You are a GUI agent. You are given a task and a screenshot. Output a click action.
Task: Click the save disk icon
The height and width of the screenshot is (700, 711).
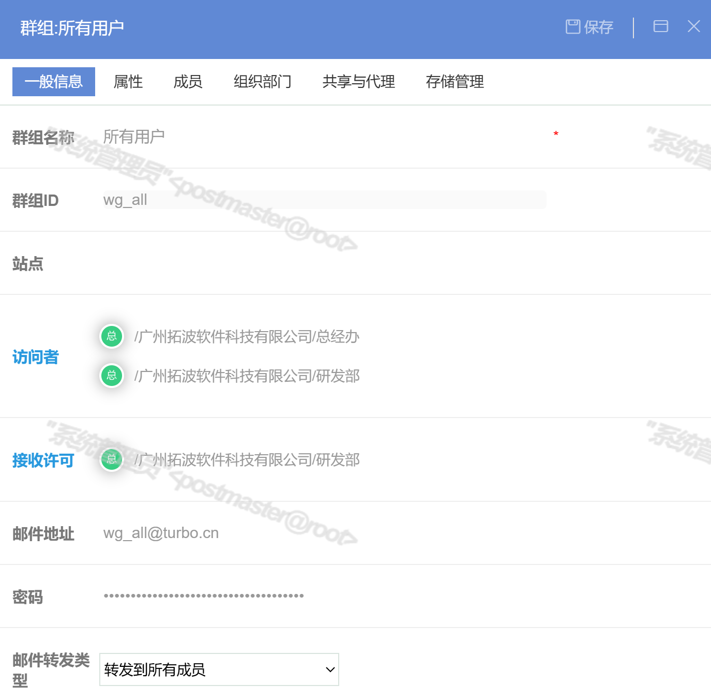tap(572, 26)
